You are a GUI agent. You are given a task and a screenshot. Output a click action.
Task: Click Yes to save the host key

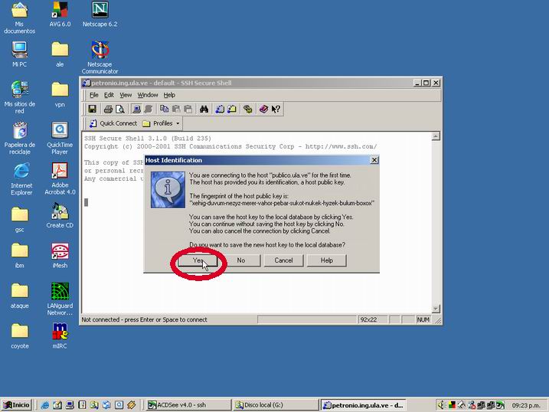198,260
